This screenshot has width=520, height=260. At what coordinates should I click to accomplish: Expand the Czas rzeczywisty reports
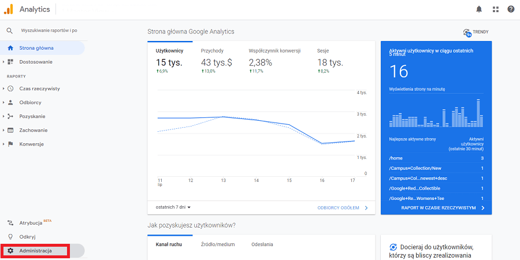tap(3, 89)
